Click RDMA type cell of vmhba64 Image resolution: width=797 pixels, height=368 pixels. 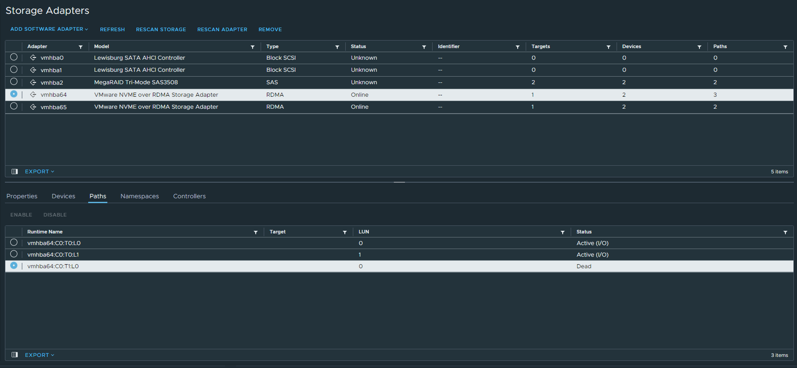(275, 95)
